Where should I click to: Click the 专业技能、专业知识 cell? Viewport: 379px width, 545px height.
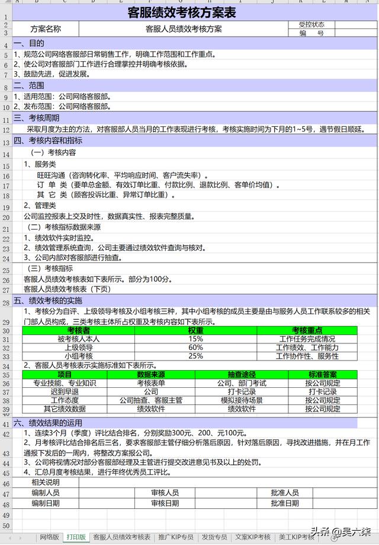coord(65,383)
